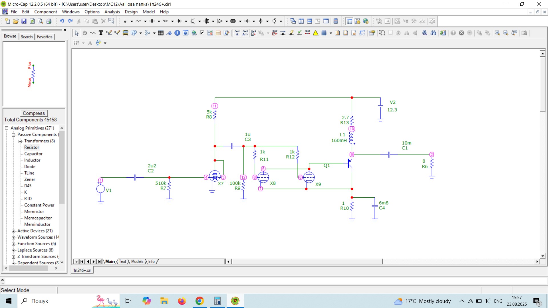The width and height of the screenshot is (548, 308).
Task: Select the Text mode tool
Action: 101,33
